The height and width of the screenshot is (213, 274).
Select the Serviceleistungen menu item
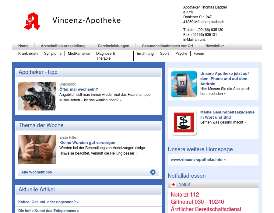tap(114, 46)
